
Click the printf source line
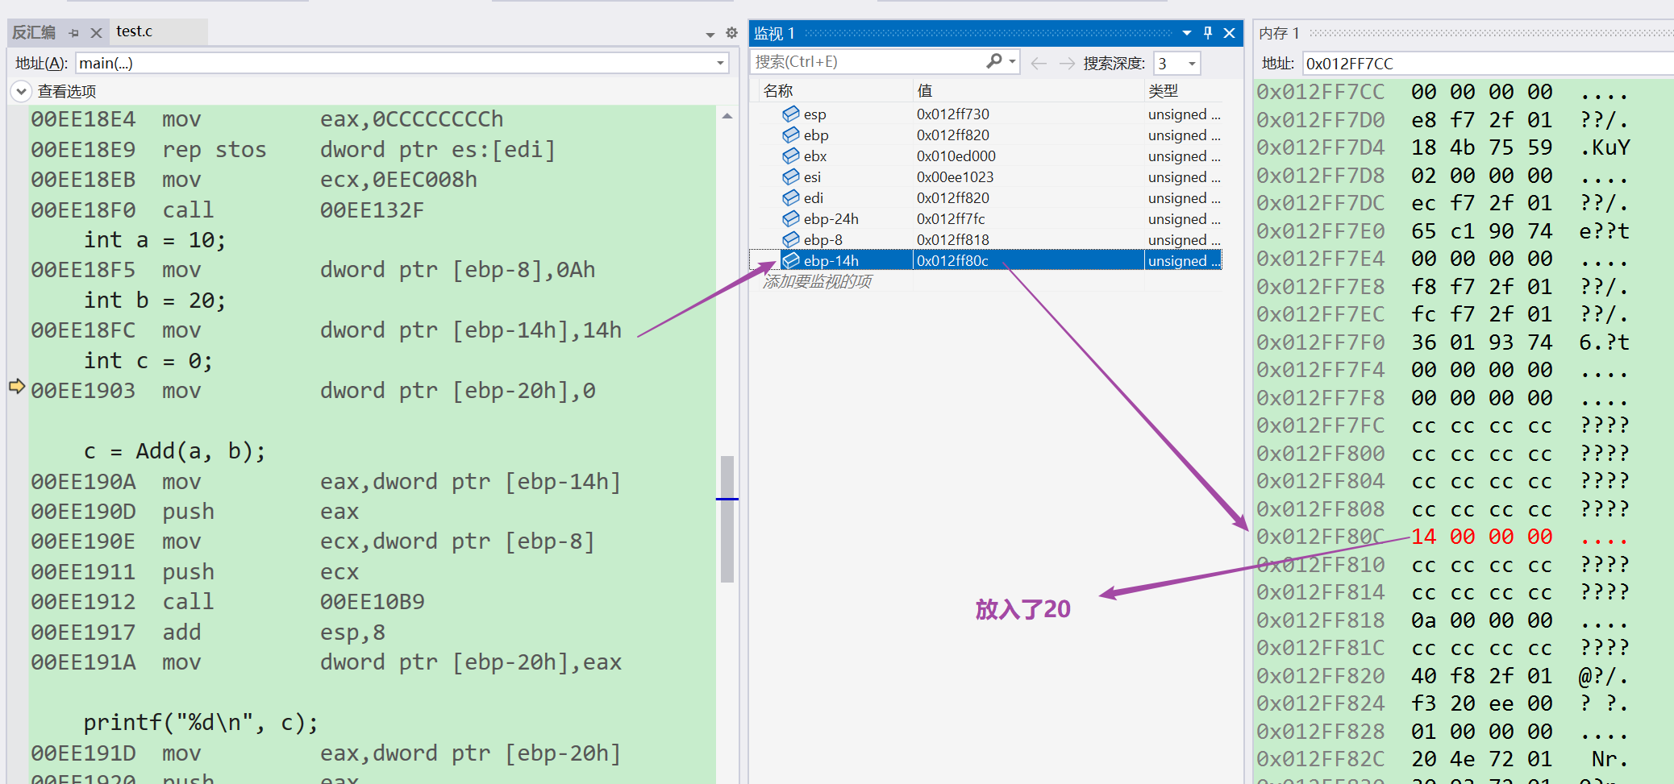(x=201, y=723)
